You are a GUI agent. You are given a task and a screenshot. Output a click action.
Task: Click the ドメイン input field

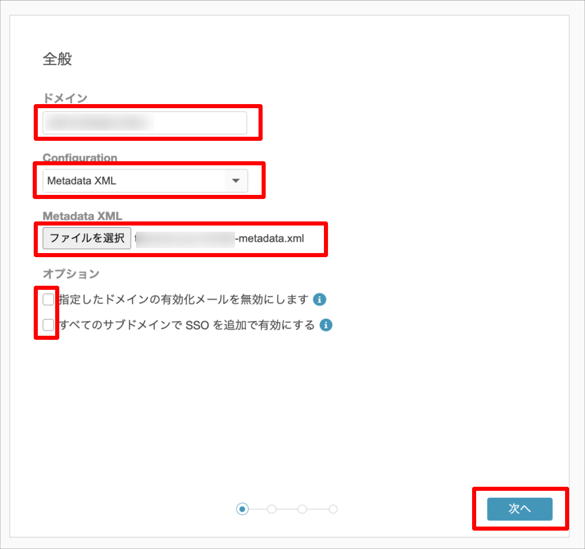coord(145,122)
